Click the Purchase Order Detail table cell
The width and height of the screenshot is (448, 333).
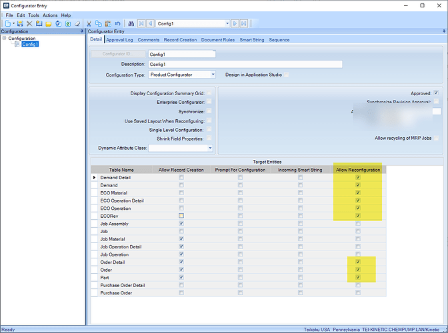coord(123,285)
